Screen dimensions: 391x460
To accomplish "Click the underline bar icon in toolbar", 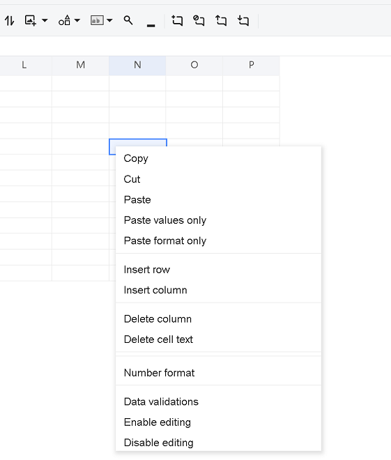I will click(151, 26).
